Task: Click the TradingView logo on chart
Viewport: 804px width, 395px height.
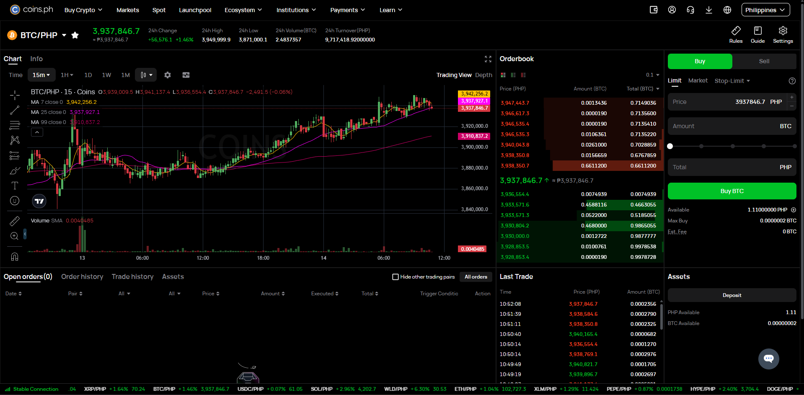Action: point(39,201)
